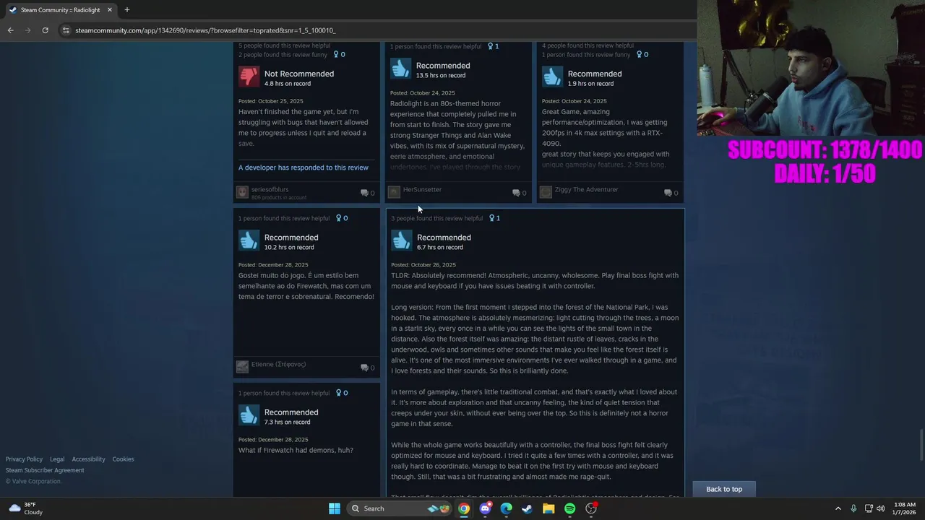Open comments on Etienne review
The height and width of the screenshot is (520, 925).
368,368
